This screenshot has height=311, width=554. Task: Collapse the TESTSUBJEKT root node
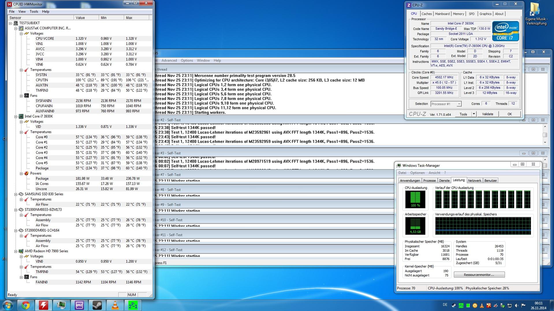click(10, 23)
